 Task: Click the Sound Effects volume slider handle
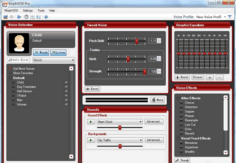(120, 128)
